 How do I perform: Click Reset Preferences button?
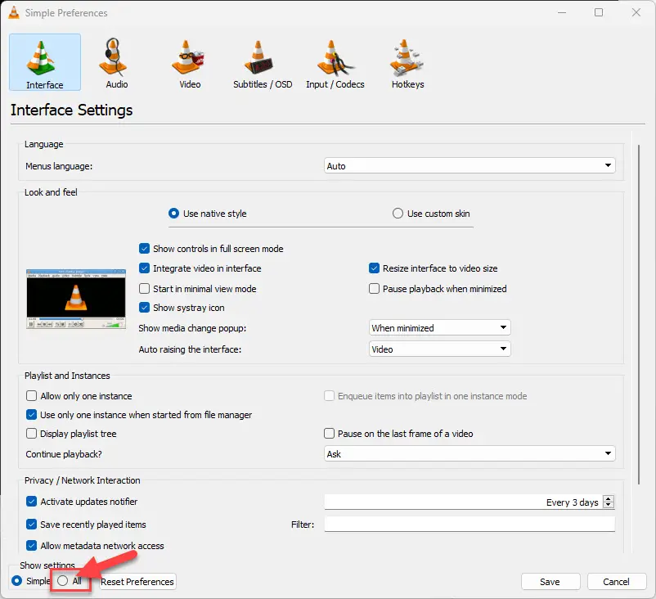137,582
